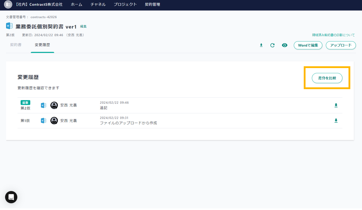Download 第1版 with its download icon

point(336,121)
